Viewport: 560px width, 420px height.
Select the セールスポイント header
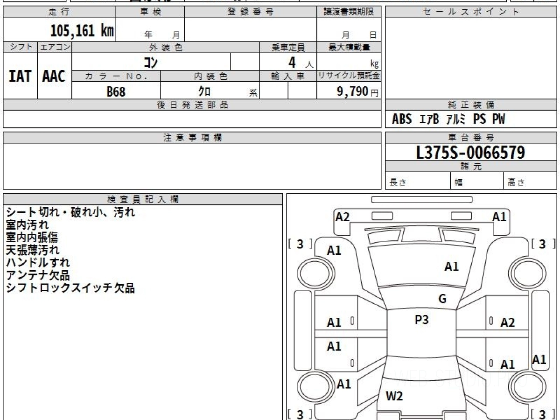471,12
